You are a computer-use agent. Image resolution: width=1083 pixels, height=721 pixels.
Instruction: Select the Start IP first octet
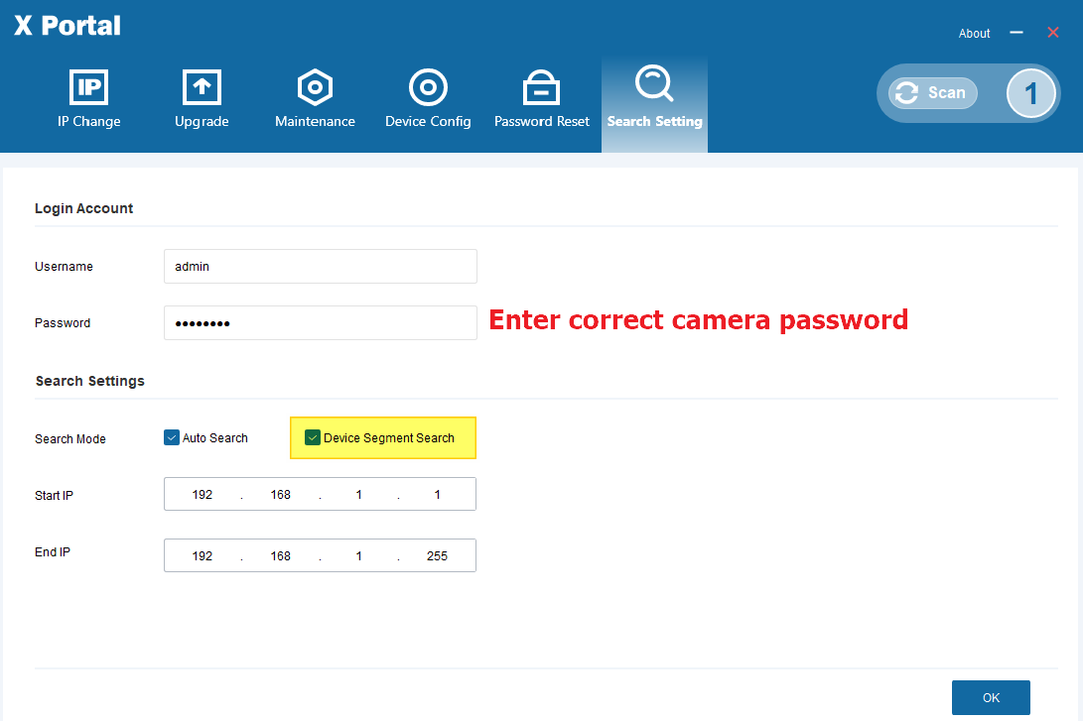click(203, 494)
